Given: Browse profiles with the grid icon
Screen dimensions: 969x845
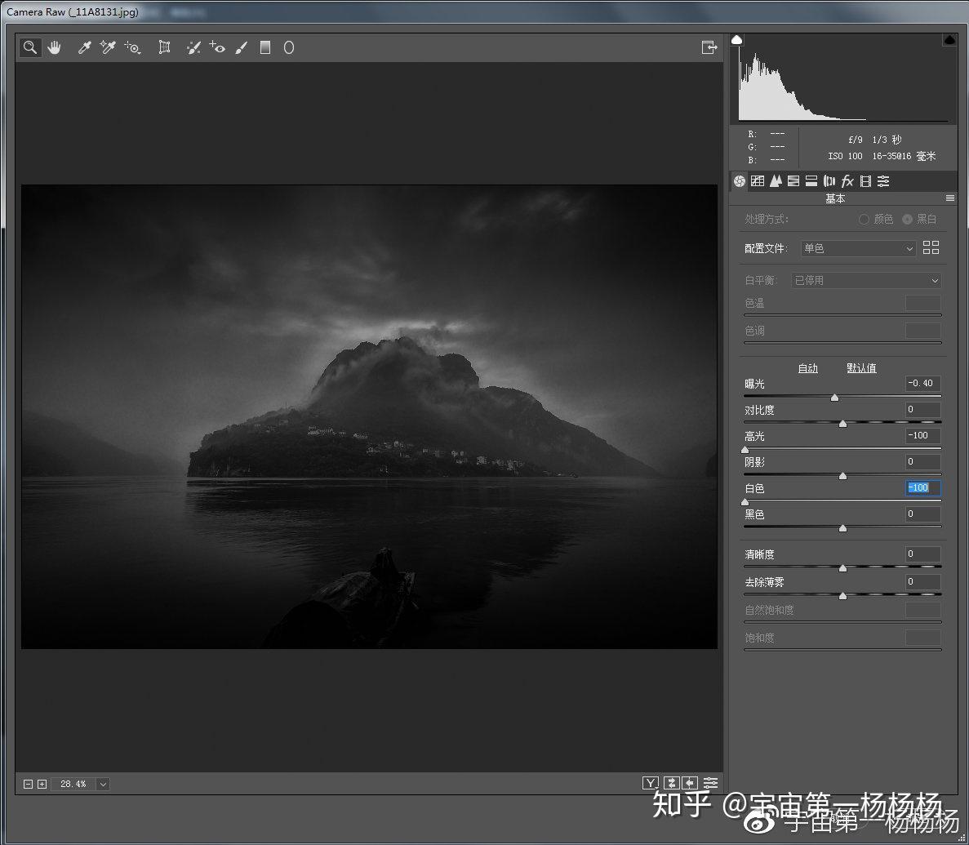Looking at the screenshot, I should pos(931,248).
